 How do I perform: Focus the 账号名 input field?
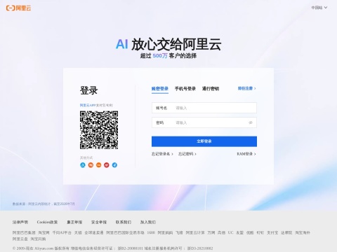[204, 108]
